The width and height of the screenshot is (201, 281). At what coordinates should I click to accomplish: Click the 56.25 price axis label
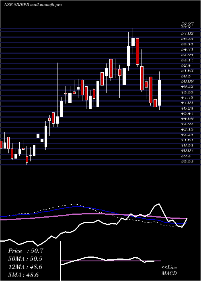[187, 39]
